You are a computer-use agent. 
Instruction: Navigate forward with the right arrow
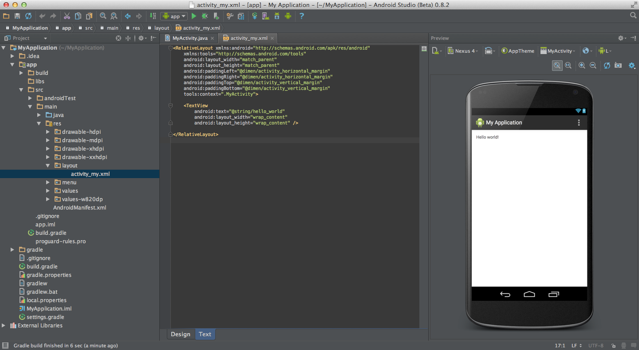coord(139,16)
